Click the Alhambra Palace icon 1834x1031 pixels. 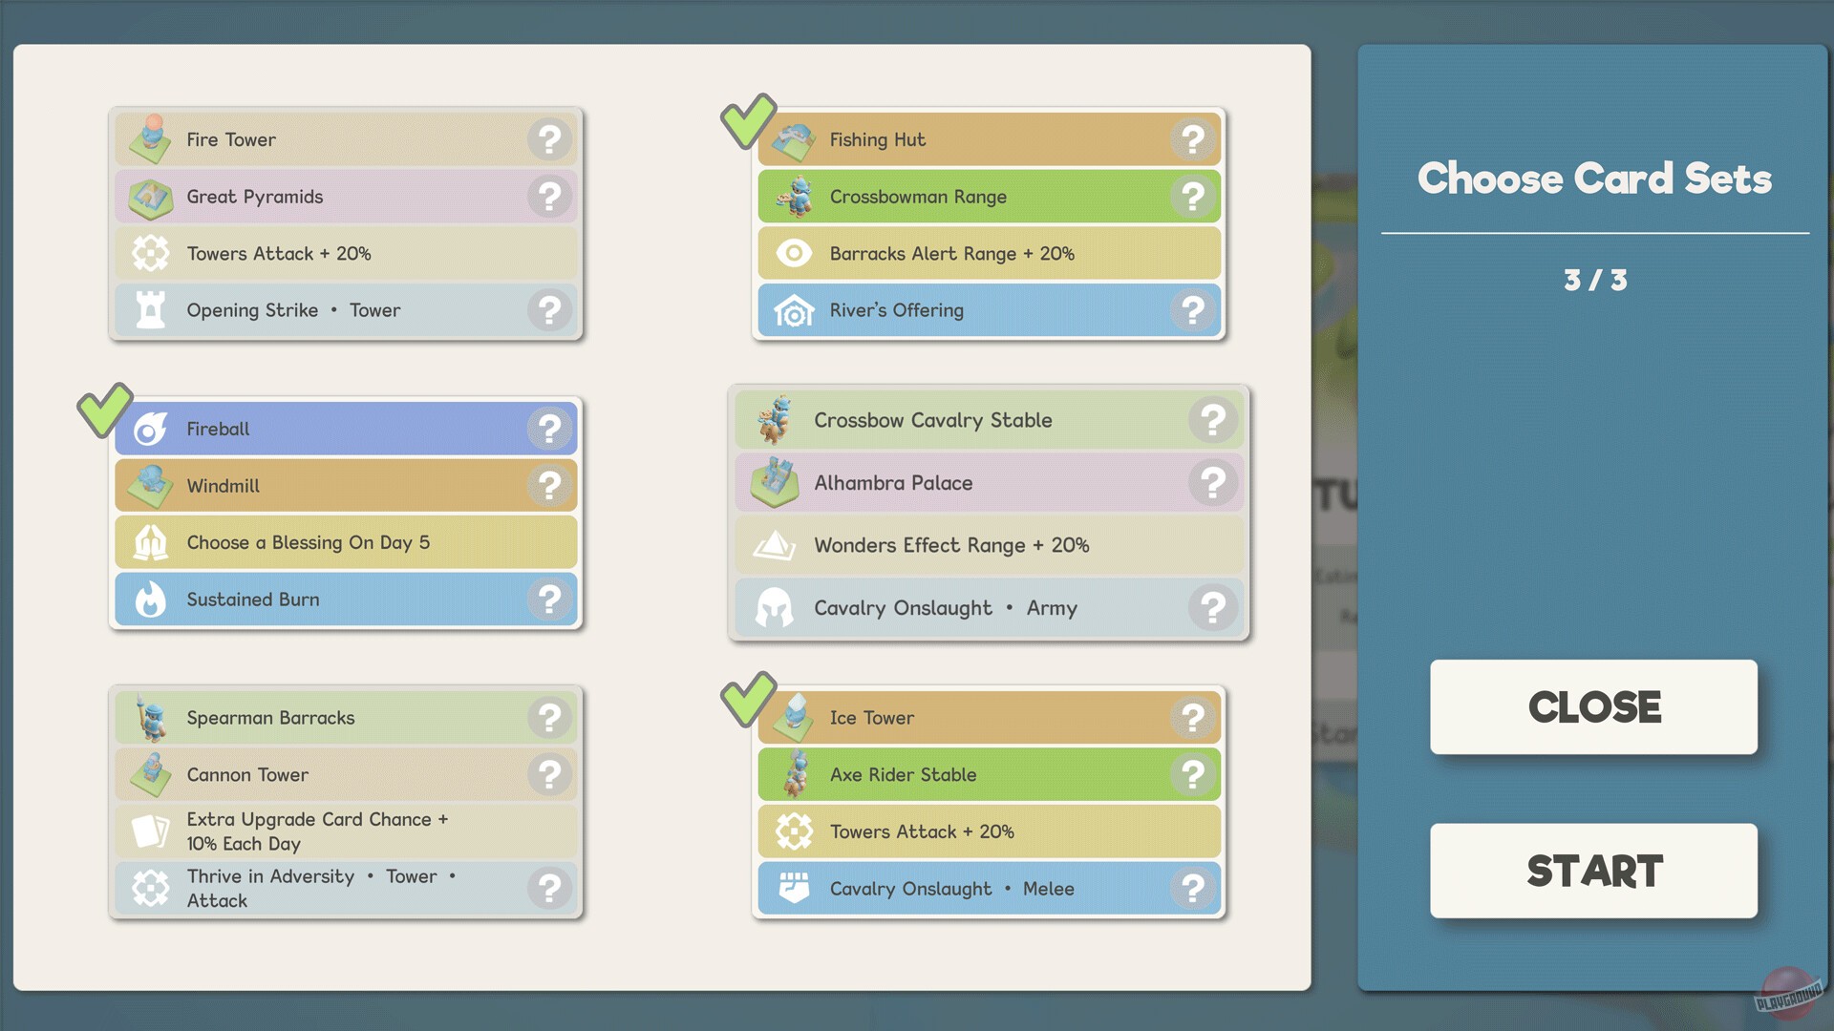pos(775,482)
